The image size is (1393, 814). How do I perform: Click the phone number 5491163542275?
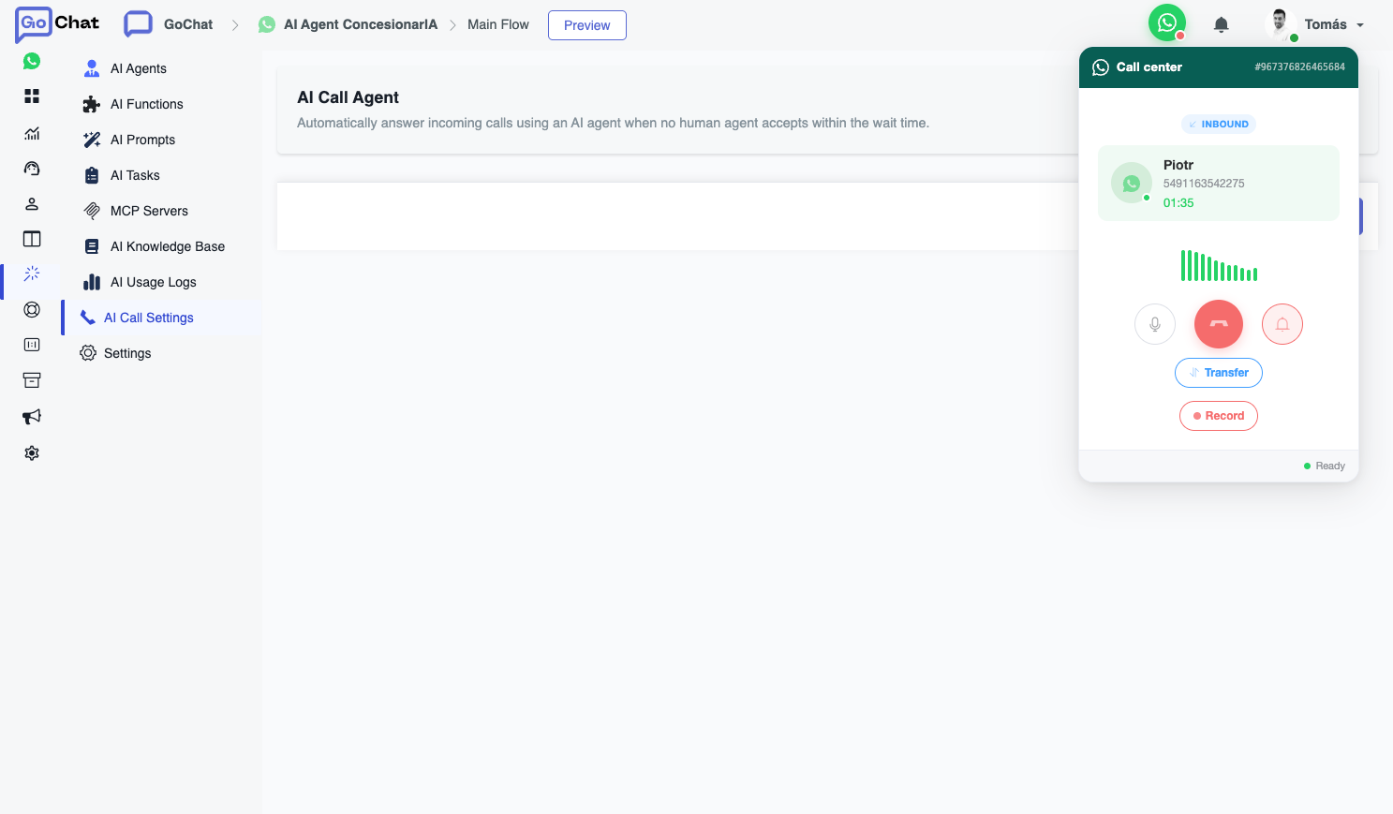[1204, 184]
